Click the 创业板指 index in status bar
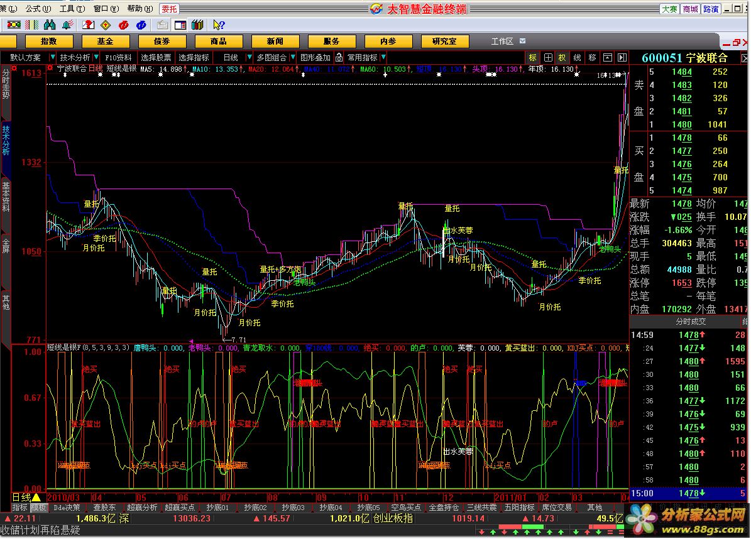The image size is (751, 539). [x=393, y=518]
